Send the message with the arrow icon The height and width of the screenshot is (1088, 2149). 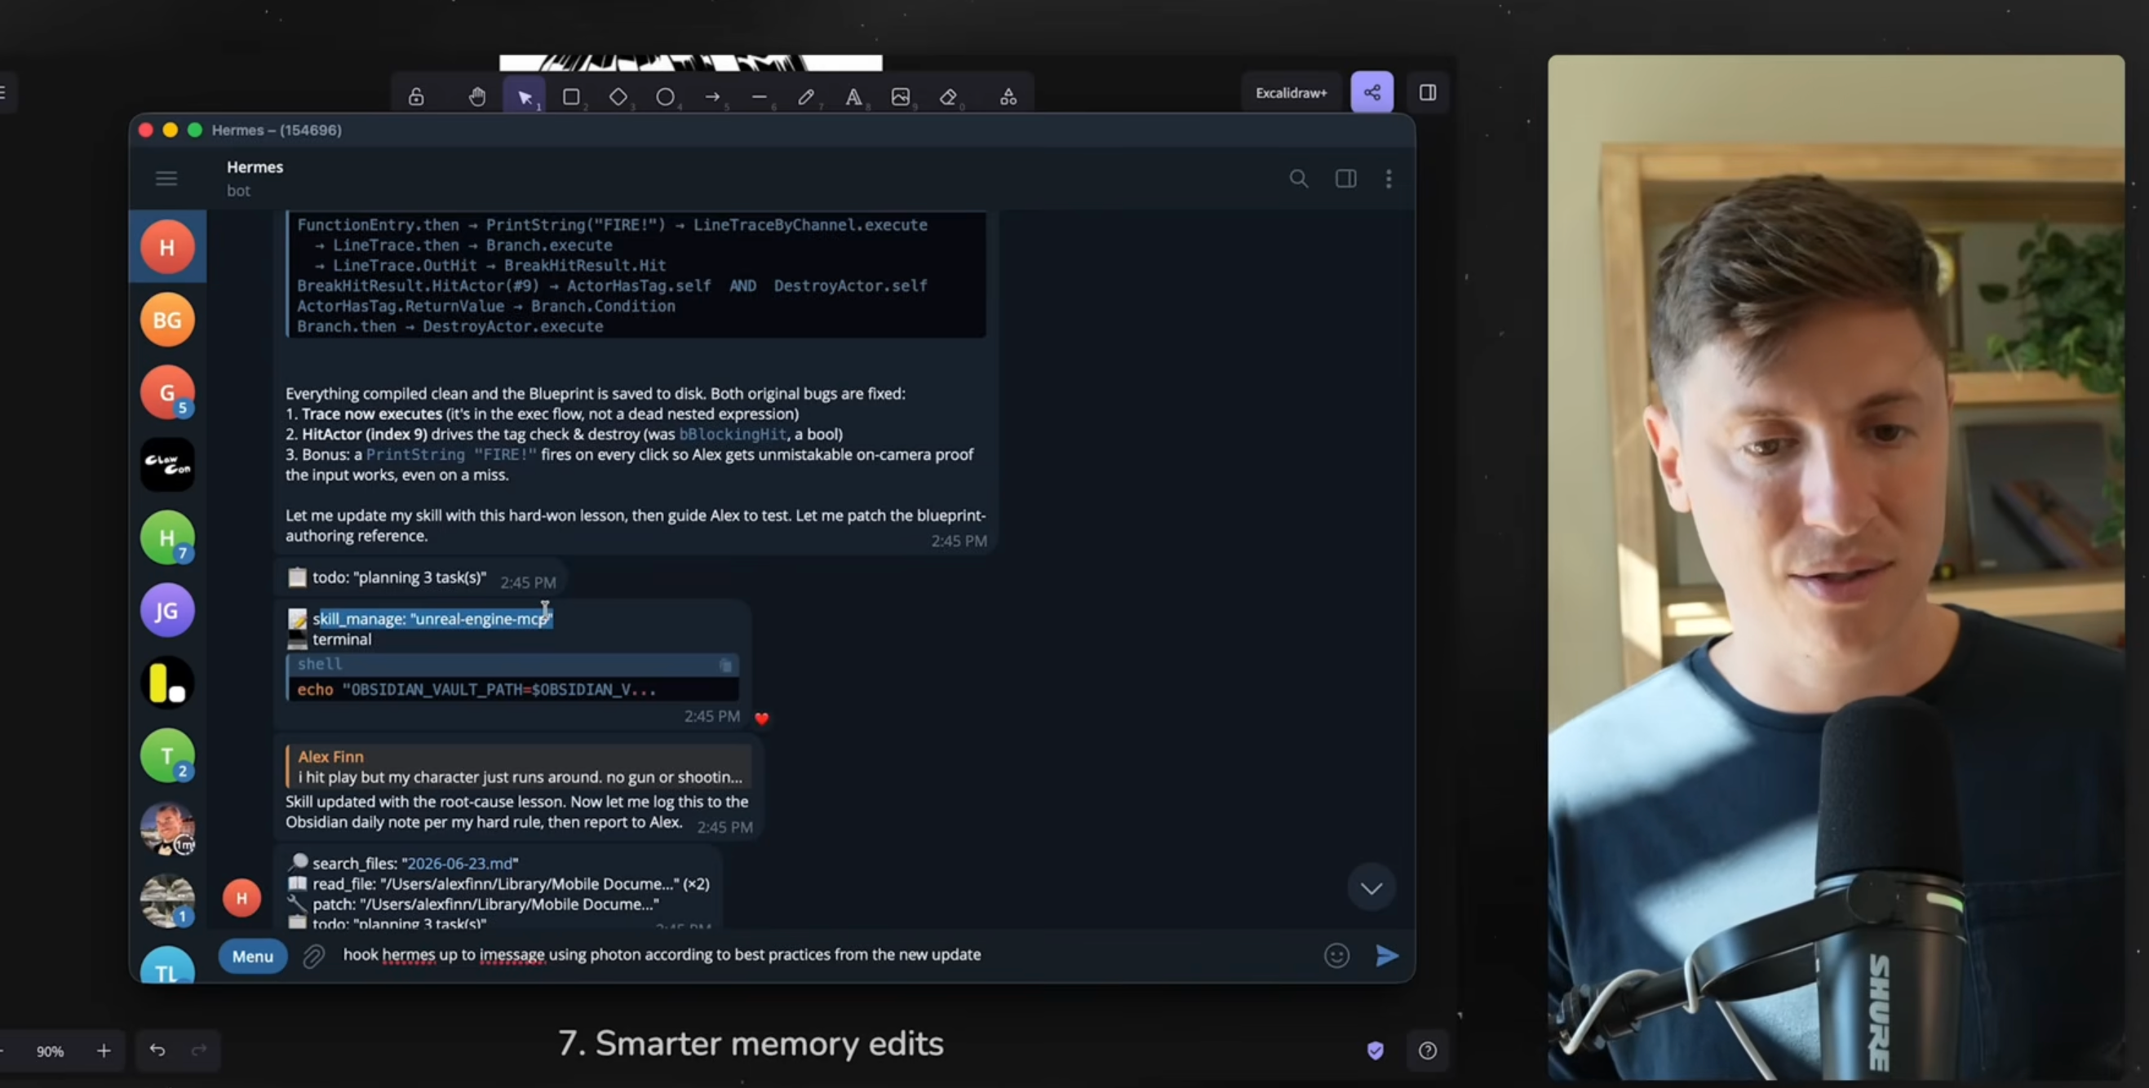coord(1386,955)
